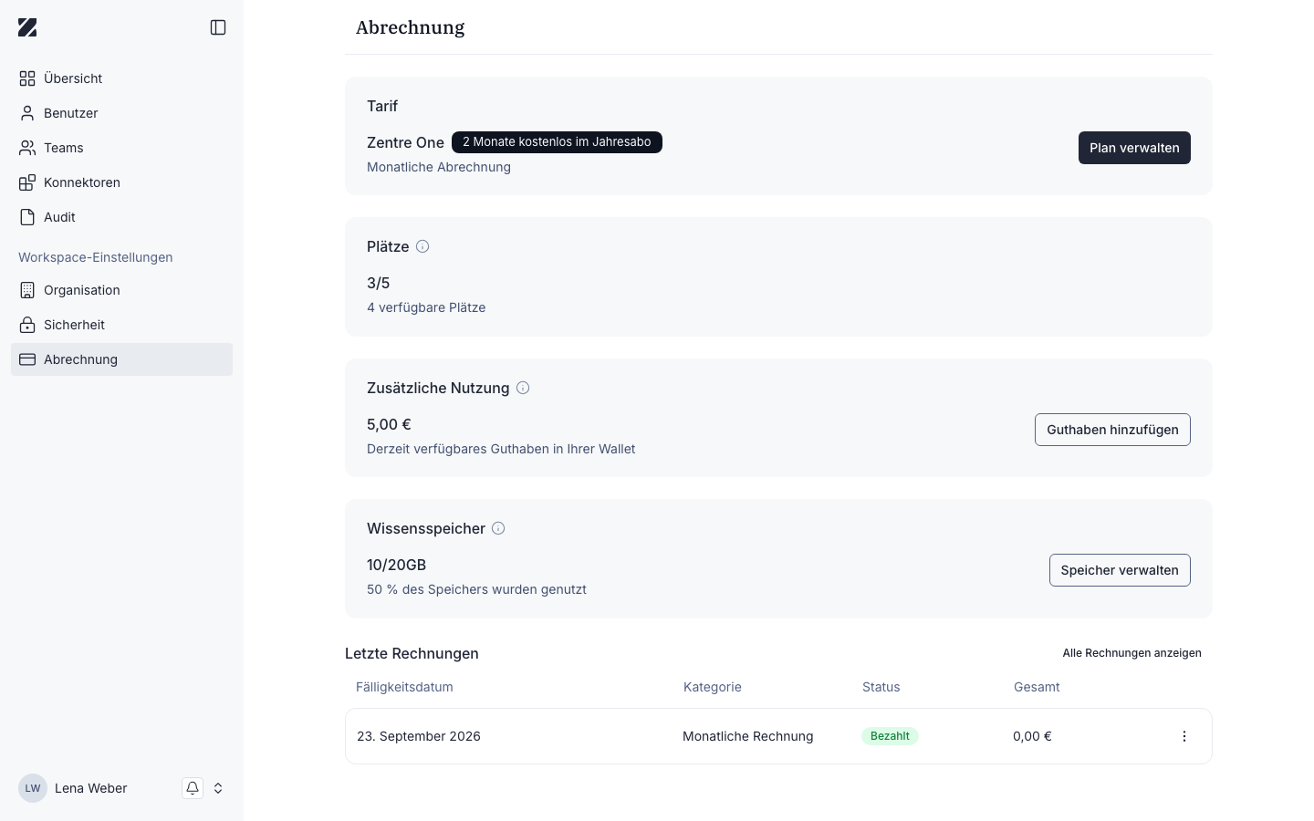Click the 4 verfügbare Plätze text
Image resolution: width=1314 pixels, height=821 pixels.
[426, 307]
